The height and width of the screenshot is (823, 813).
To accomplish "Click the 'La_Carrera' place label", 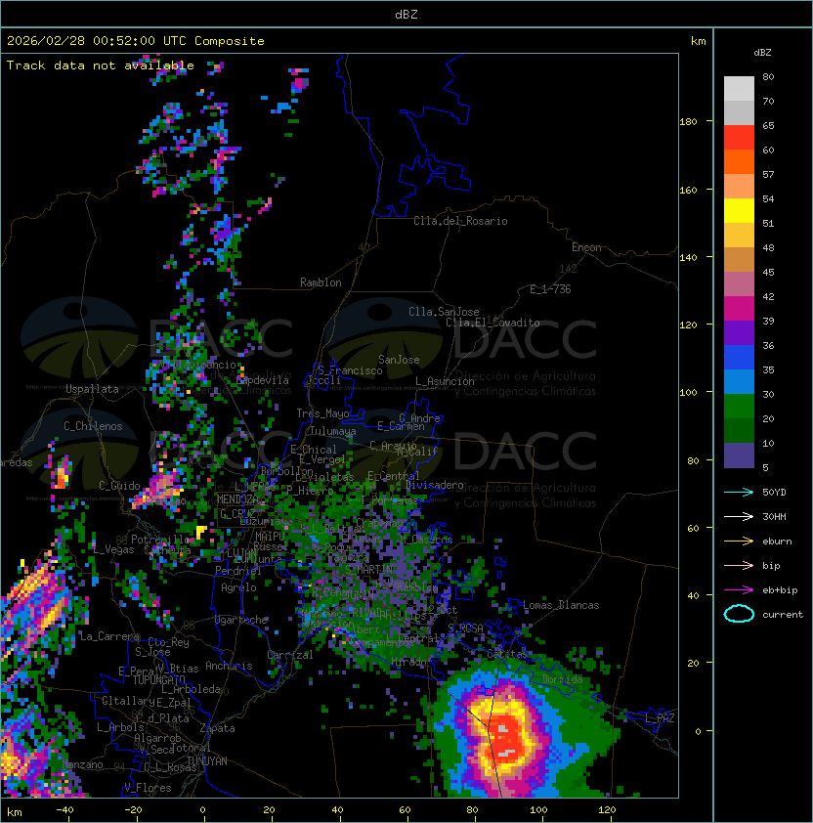I will point(109,636).
